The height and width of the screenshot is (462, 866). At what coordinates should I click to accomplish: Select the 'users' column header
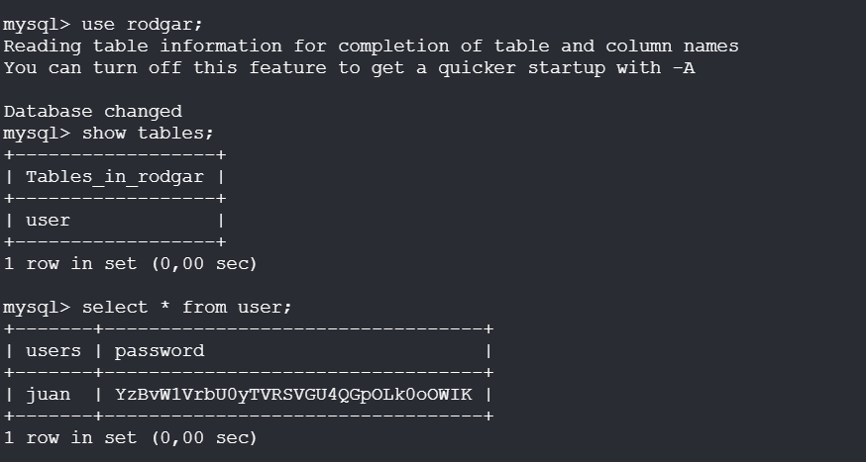click(54, 350)
